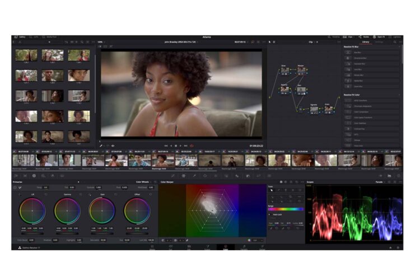Toggle the Nodes panel
Viewport: 415px width, 272px height.
[x=364, y=37]
